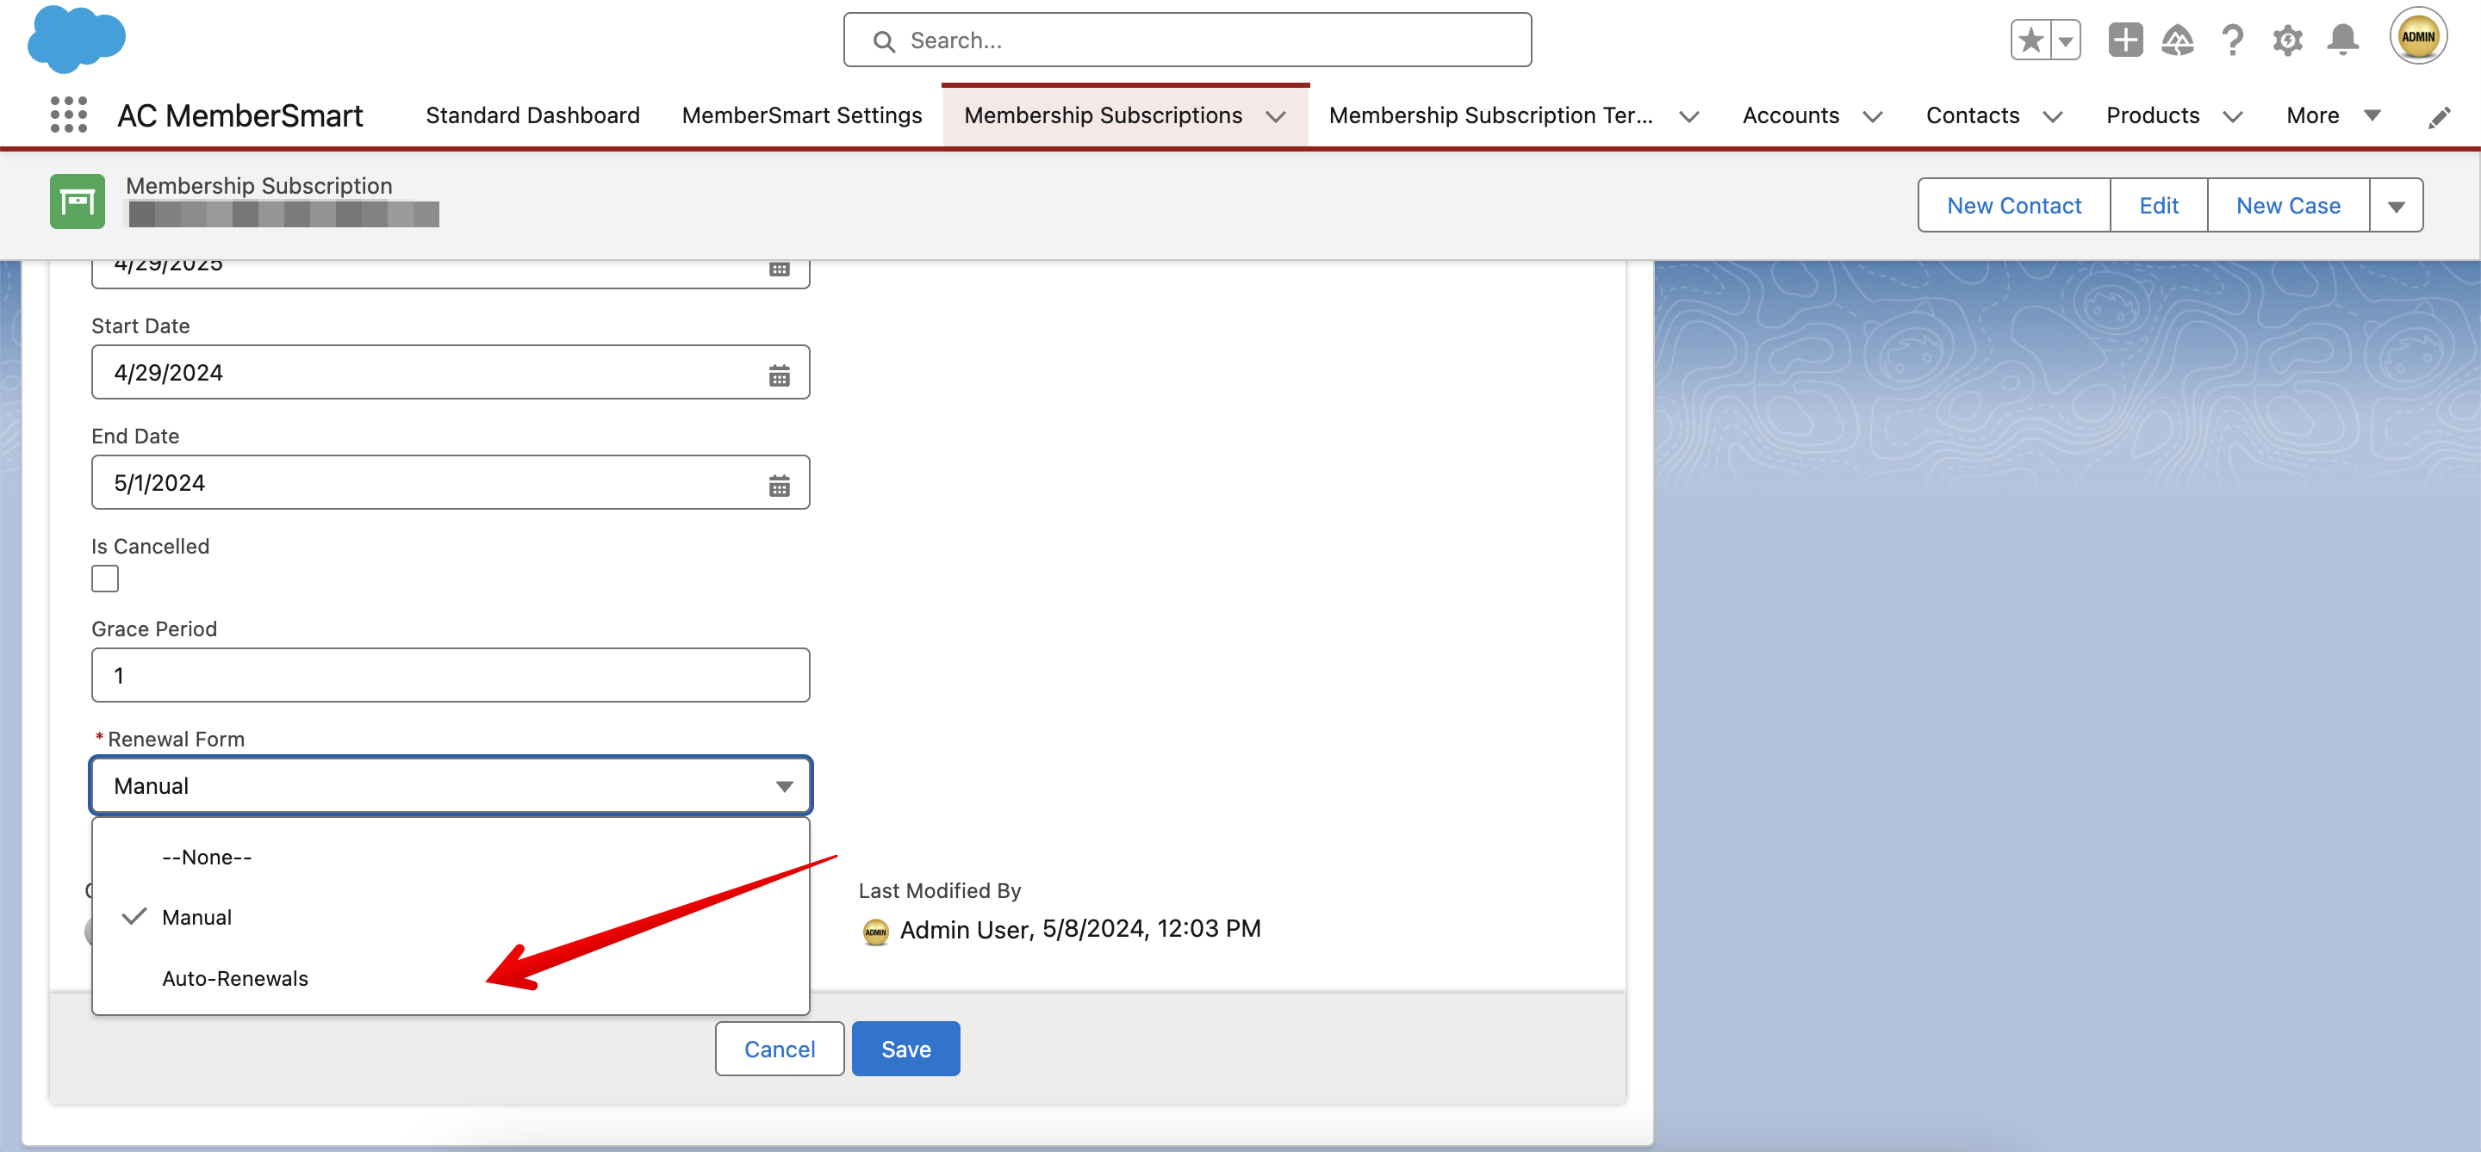Expand the Membership Subscriptions tab chevron

1276,117
